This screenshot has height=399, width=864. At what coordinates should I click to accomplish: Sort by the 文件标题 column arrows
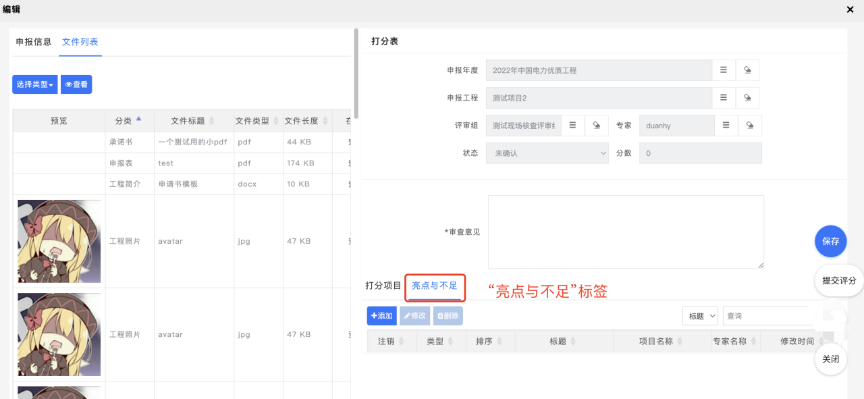[x=211, y=121]
